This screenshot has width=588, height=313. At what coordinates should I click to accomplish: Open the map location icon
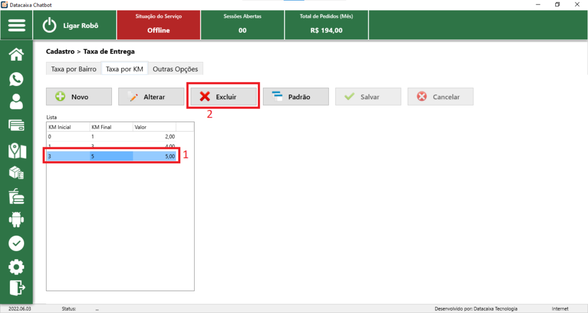point(17,151)
